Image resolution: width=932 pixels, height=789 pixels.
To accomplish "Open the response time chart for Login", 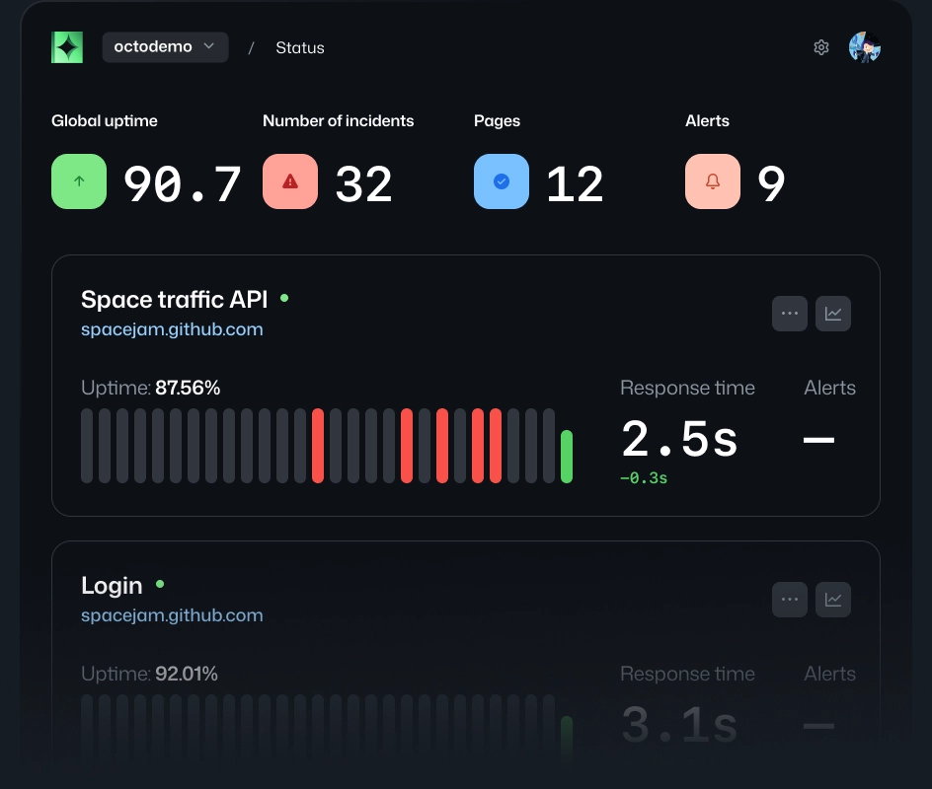I will click(x=833, y=599).
